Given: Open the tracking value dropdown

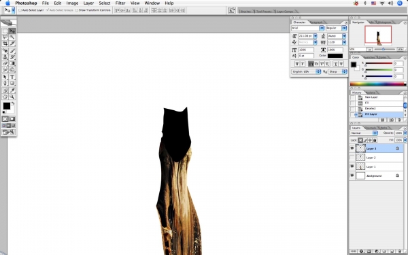Looking at the screenshot, I should (x=344, y=42).
